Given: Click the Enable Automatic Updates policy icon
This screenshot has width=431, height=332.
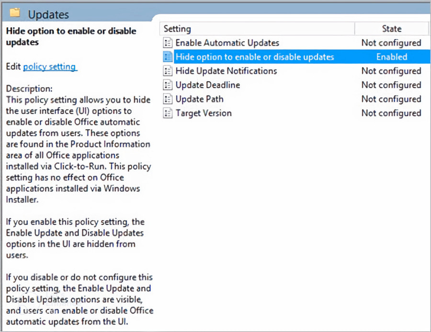Looking at the screenshot, I should coord(168,43).
